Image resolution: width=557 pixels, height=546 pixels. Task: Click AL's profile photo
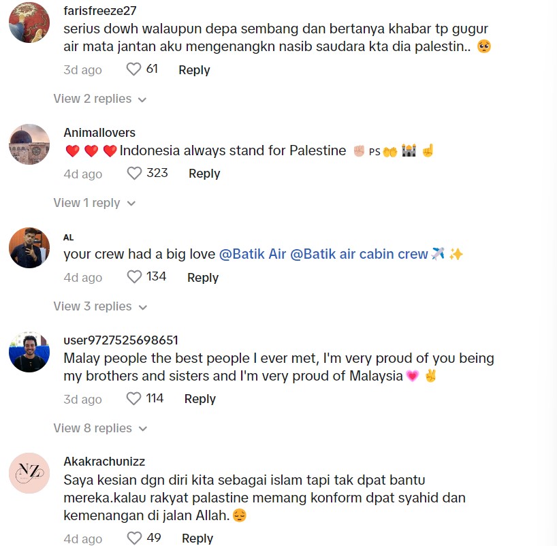point(29,248)
